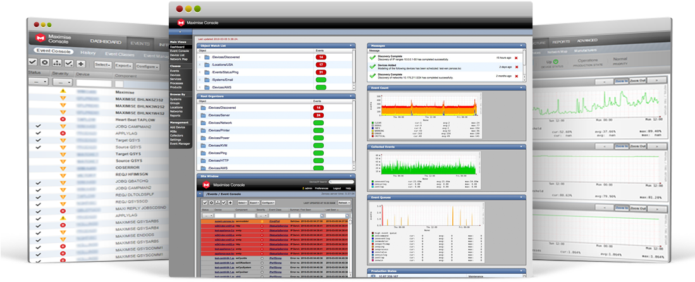Delete the Devices Added message with red X

point(516,66)
